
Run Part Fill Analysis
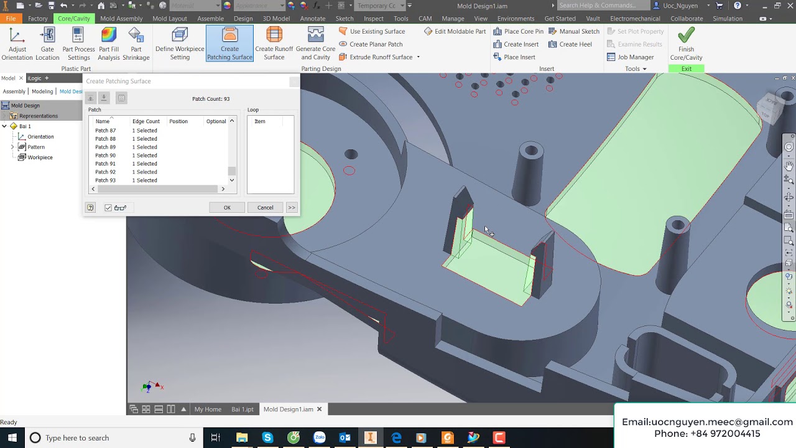click(109, 44)
